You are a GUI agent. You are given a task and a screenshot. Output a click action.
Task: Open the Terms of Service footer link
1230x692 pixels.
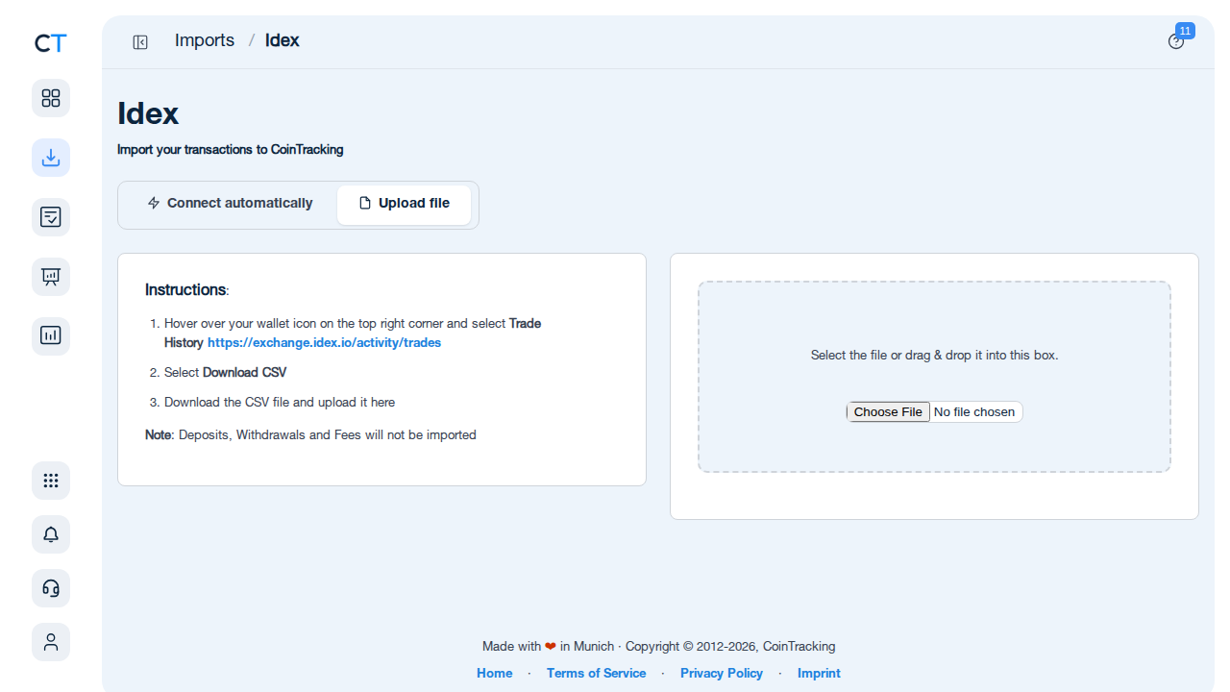tap(596, 674)
